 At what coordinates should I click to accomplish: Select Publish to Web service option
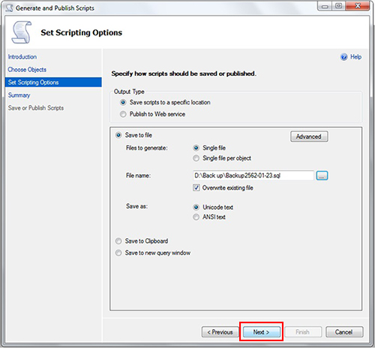pyautogui.click(x=123, y=114)
